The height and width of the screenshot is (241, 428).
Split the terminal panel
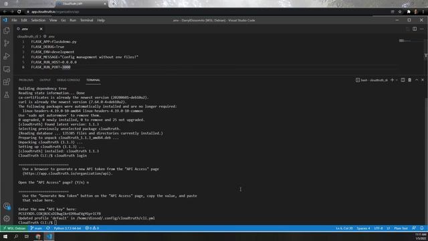pyautogui.click(x=403, y=80)
